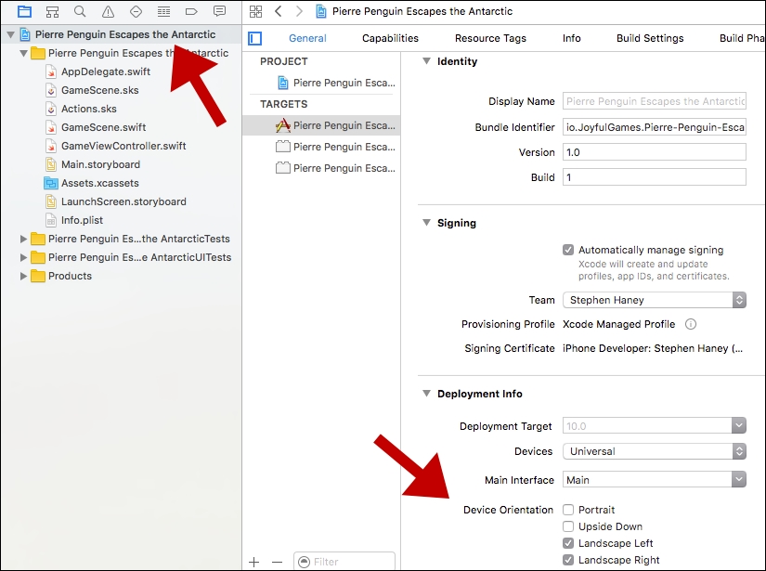Open the Report navigator speech-bubble icon
Screen dimensions: 766x571
pyautogui.click(x=220, y=11)
